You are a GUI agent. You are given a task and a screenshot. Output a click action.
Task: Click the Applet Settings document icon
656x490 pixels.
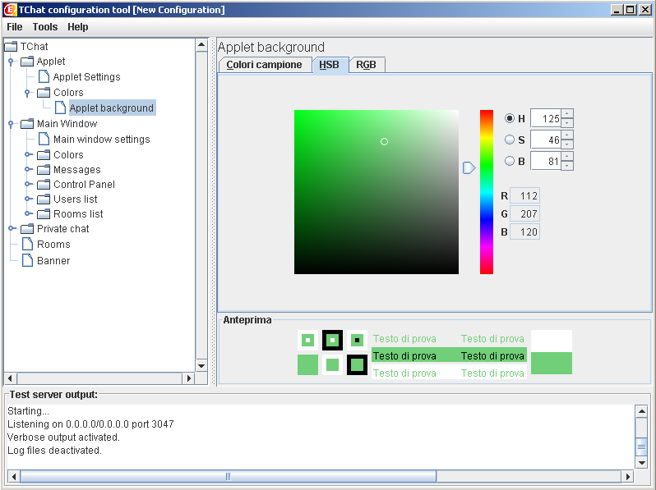tap(44, 77)
